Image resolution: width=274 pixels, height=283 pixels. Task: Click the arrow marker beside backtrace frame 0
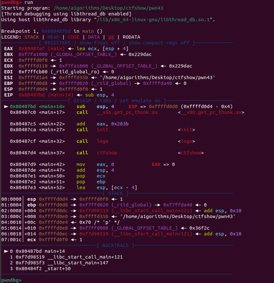tap(6, 251)
